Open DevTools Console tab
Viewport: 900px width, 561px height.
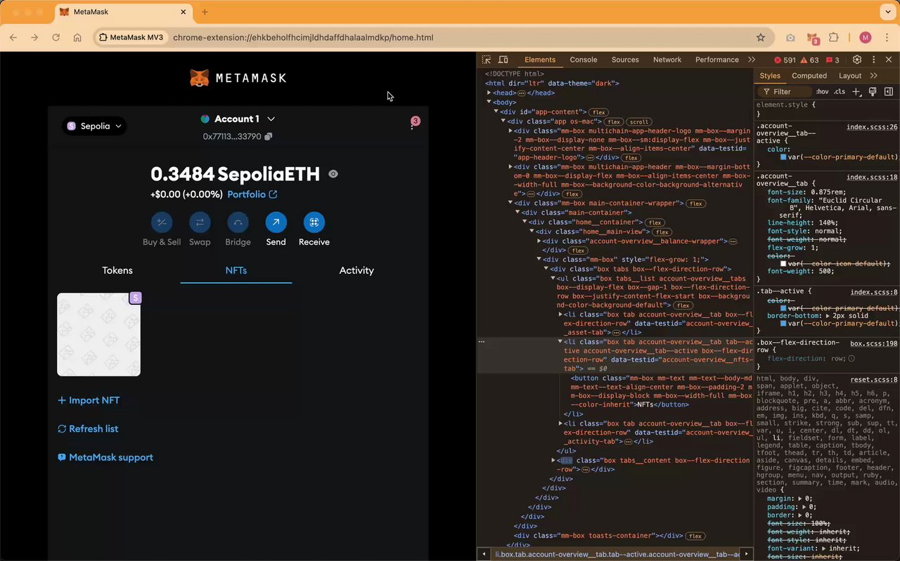click(x=584, y=60)
